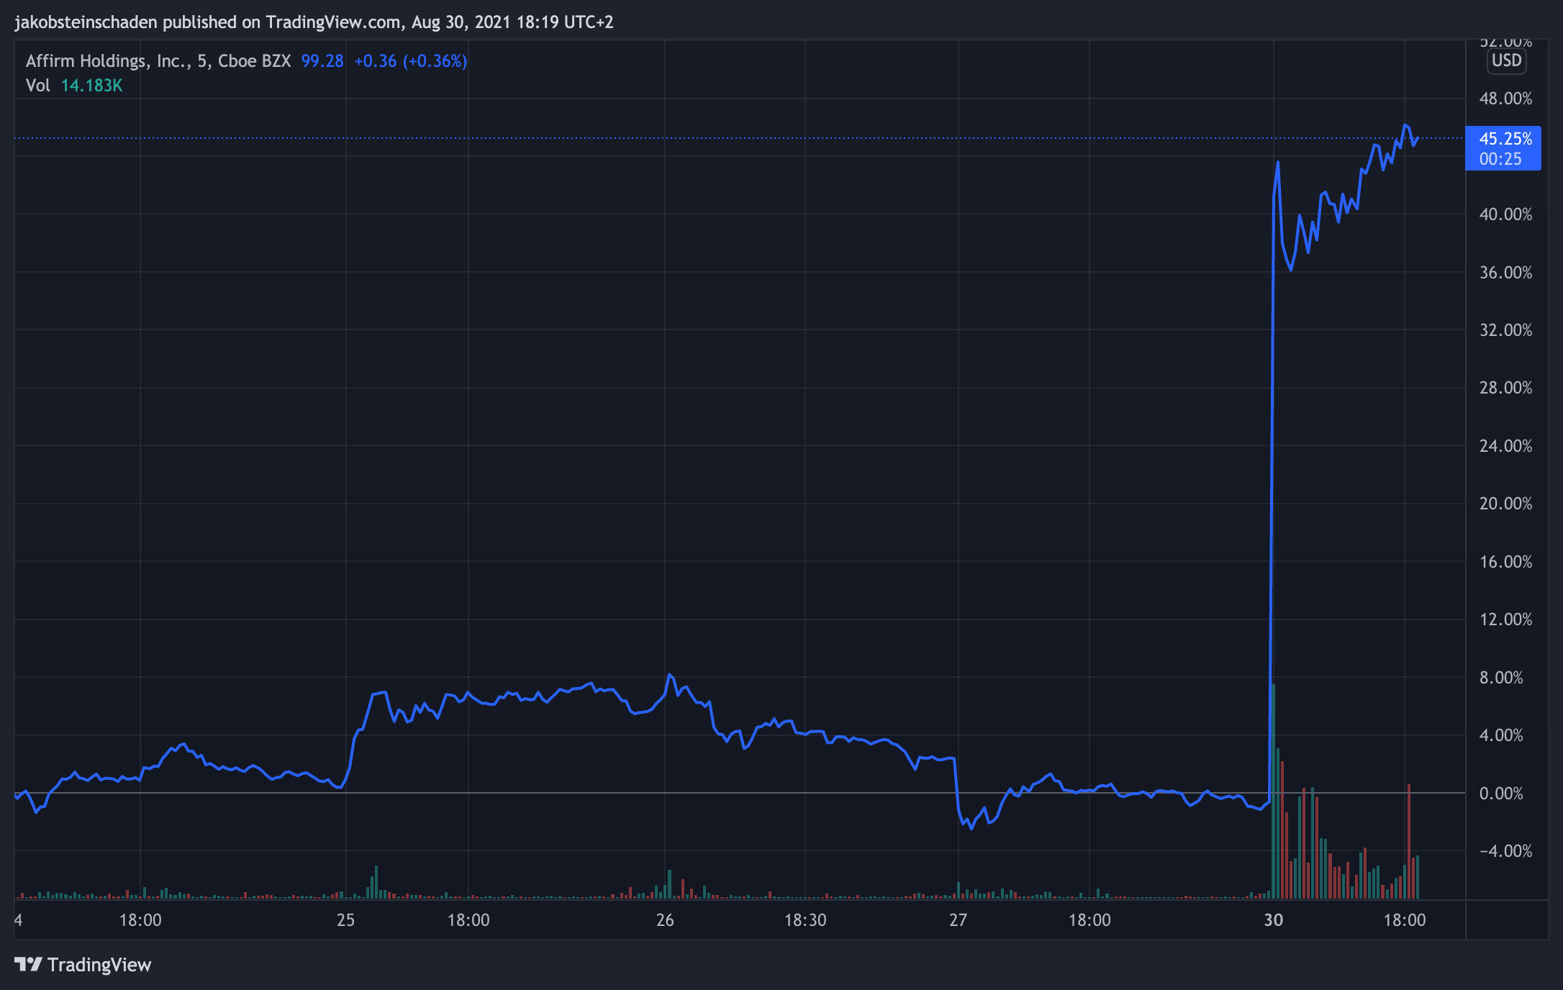
Task: Click the 99.28 last price value
Action: (322, 61)
